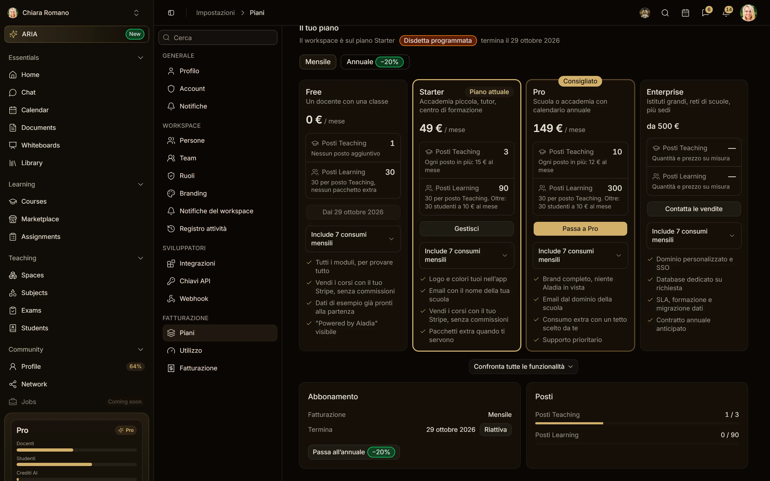Viewport: 770px width, 481px height.
Task: Open Utilizzo under Fatturazione
Action: pos(220,350)
